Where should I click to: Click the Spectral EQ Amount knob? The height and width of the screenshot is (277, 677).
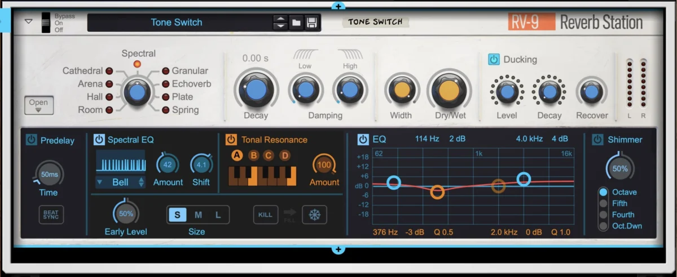point(168,164)
